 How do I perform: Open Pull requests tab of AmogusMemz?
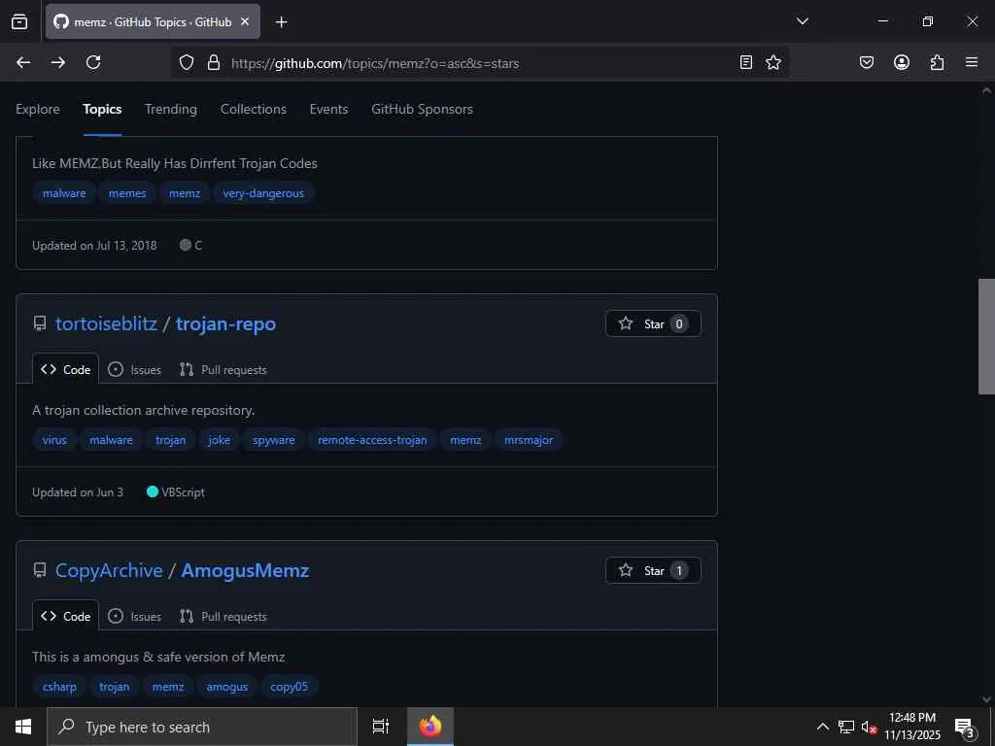pyautogui.click(x=223, y=616)
